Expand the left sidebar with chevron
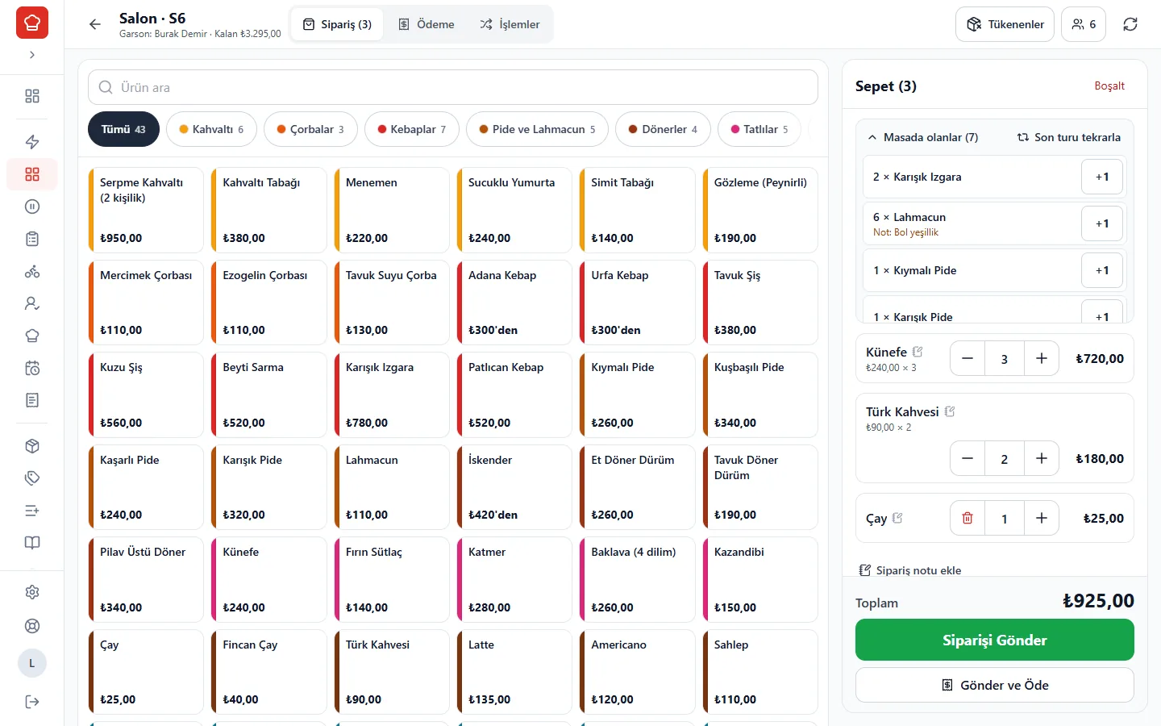 (32, 55)
